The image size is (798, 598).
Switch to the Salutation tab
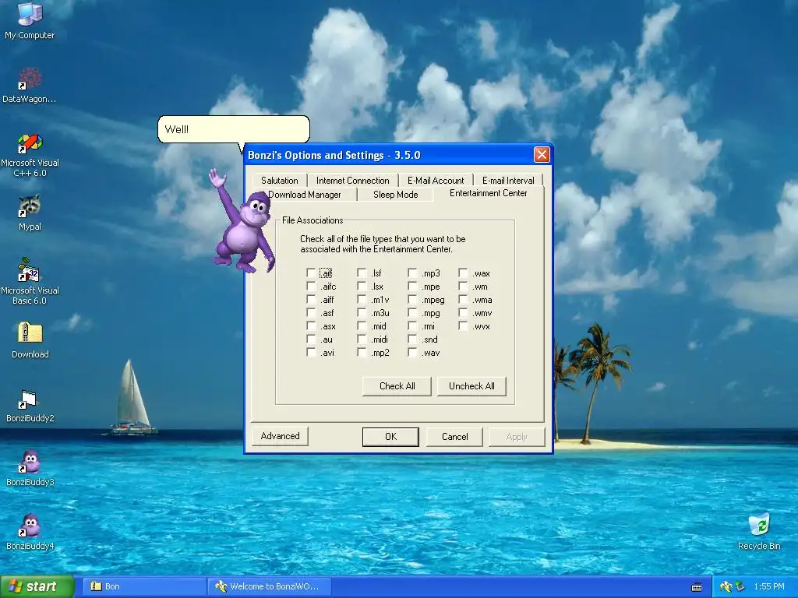point(280,181)
